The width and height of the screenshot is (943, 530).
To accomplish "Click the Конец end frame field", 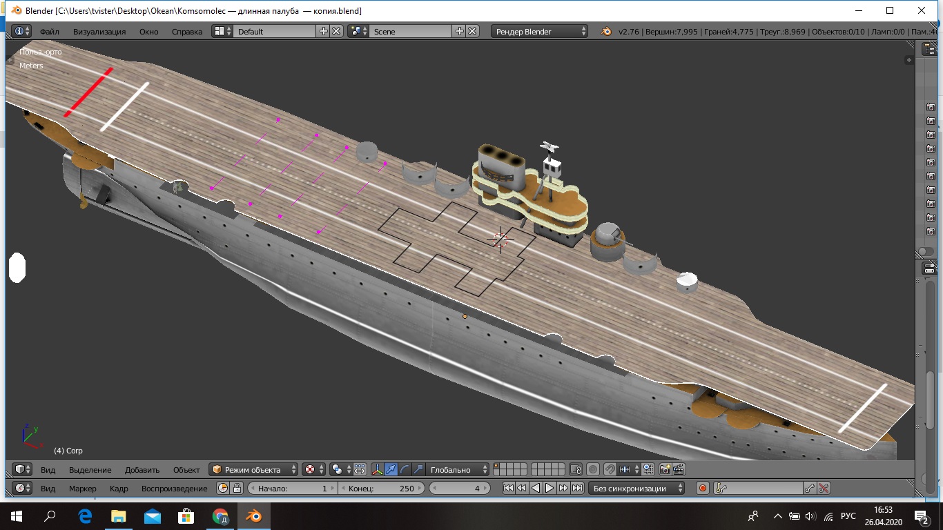I will click(382, 488).
